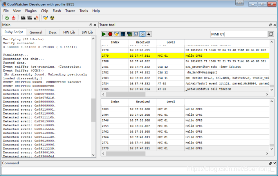The width and height of the screenshot is (278, 176).
Task: Open the View menu
Action: [17, 11]
